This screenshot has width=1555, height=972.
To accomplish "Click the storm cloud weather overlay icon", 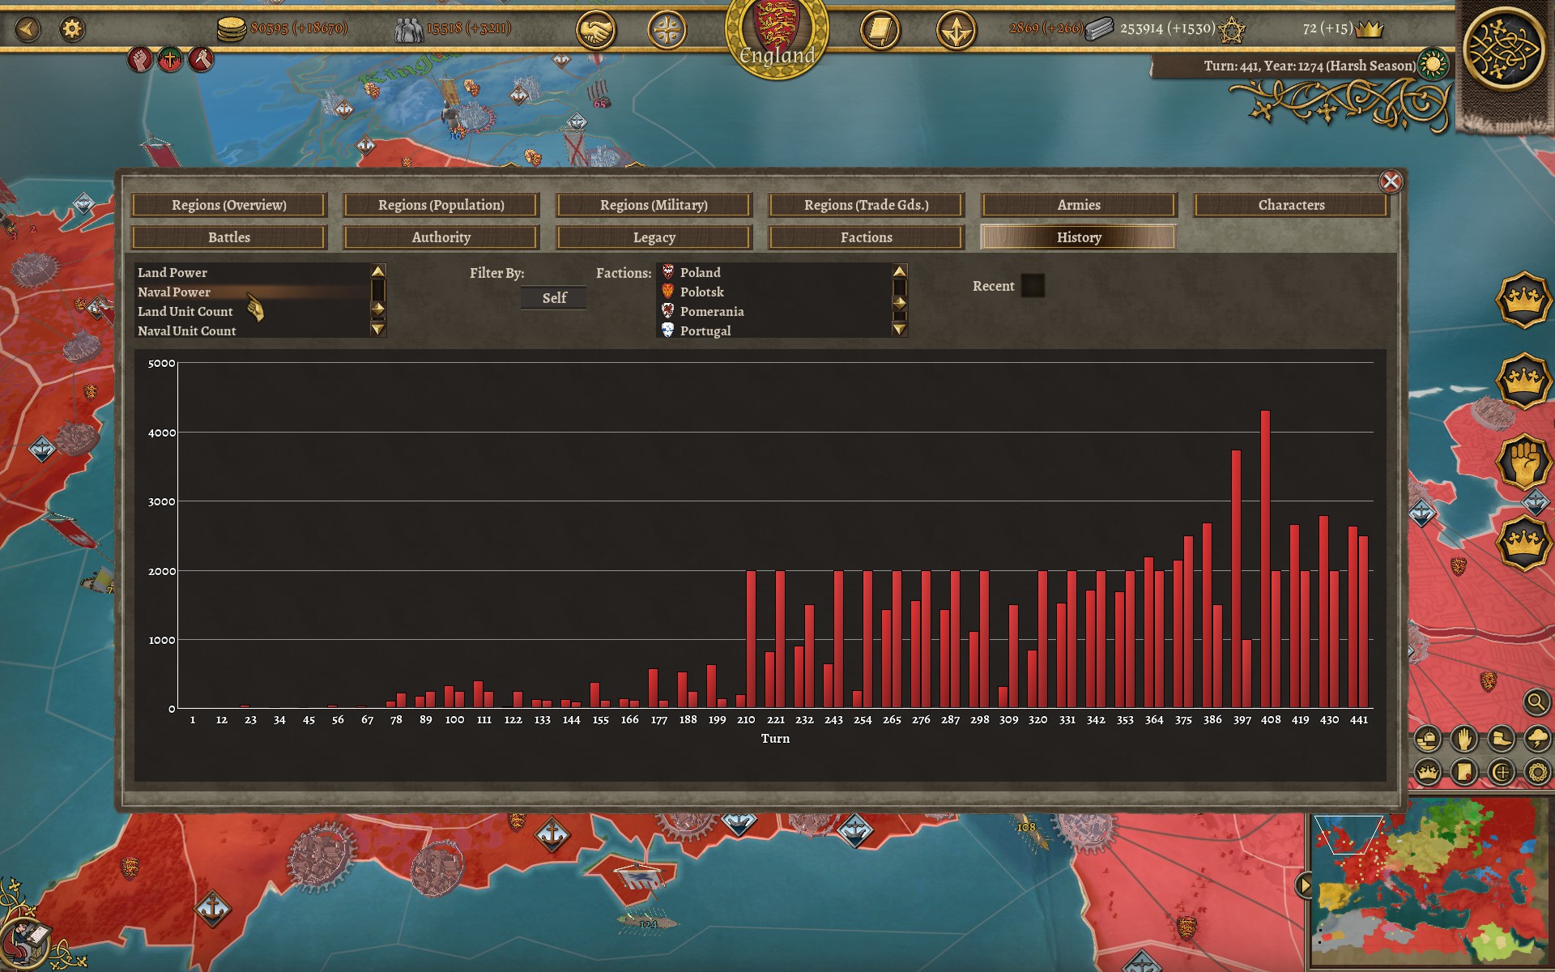I will [x=1537, y=739].
